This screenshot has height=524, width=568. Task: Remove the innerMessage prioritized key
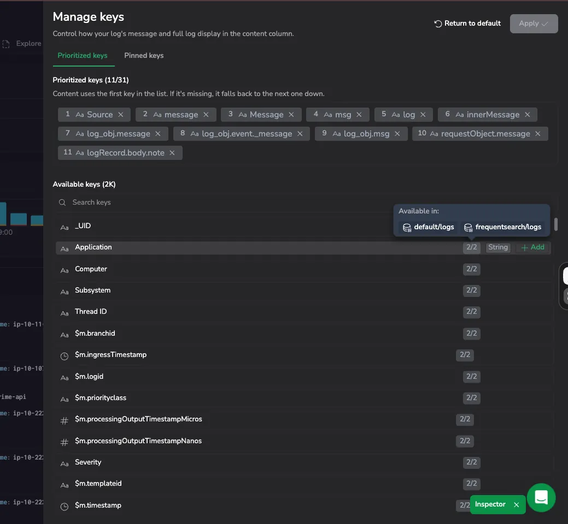point(528,115)
